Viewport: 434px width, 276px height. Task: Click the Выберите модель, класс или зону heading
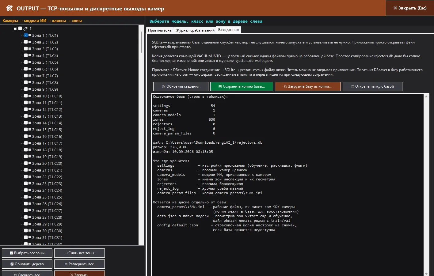(206, 21)
